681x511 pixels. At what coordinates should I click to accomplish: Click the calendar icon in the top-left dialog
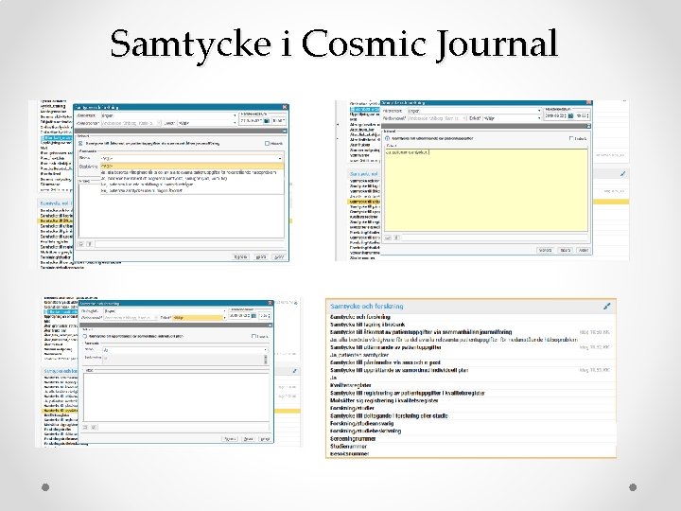point(267,121)
